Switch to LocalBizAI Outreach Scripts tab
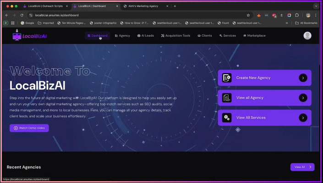The image size is (323, 183). click(x=45, y=6)
